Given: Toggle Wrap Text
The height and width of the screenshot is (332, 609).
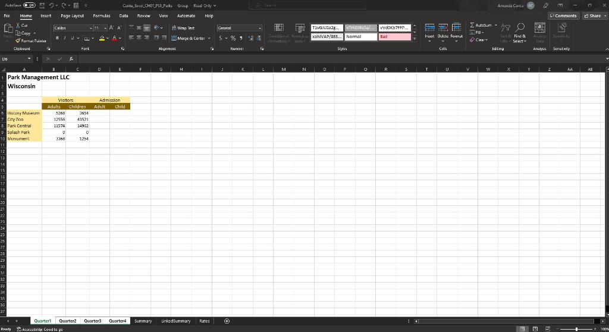Looking at the screenshot, I should click(183, 28).
